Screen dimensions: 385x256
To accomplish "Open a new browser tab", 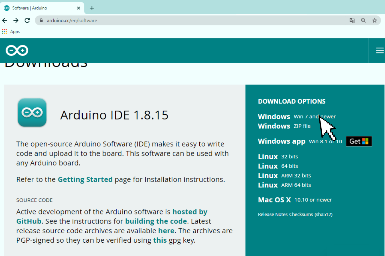I will pyautogui.click(x=92, y=8).
